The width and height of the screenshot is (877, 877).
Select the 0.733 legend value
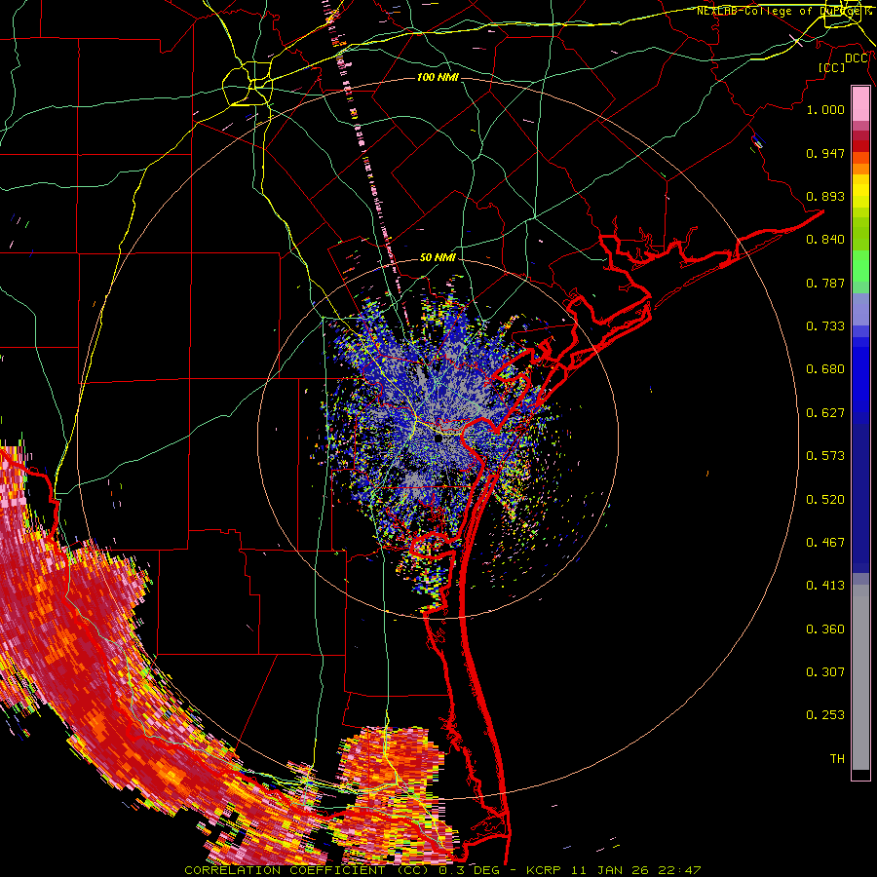pos(825,326)
